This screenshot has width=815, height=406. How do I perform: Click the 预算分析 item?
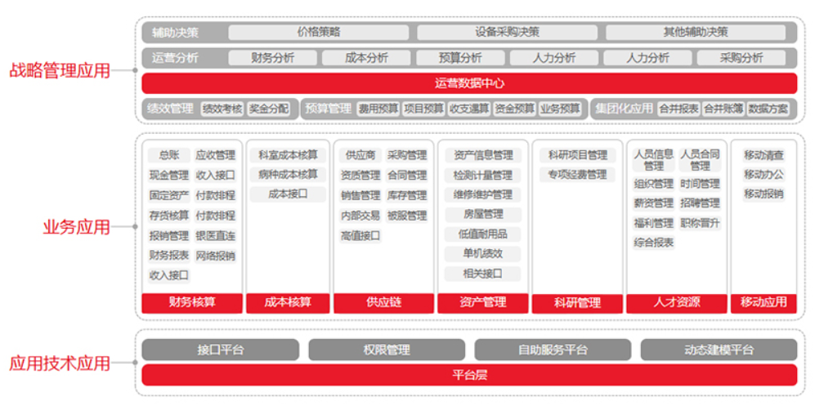click(x=460, y=58)
